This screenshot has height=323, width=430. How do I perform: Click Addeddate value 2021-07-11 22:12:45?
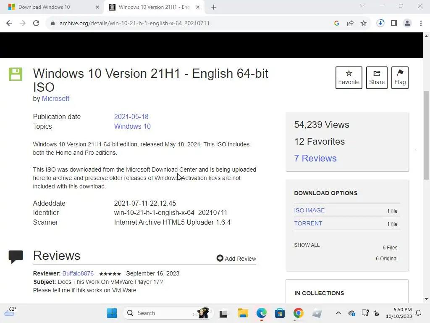click(x=145, y=203)
